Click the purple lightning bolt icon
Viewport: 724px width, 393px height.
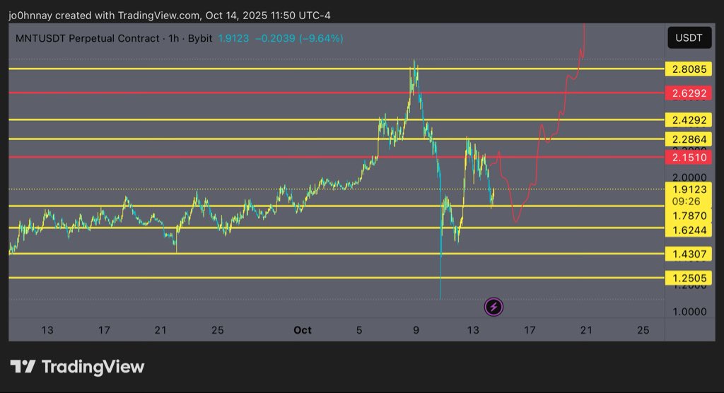[494, 307]
